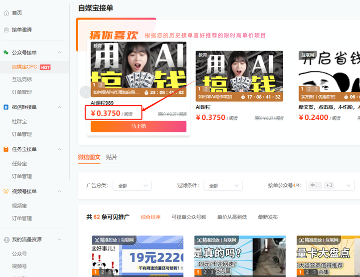Collapse the 微信群接单 menu section
The width and height of the screenshot is (360, 277).
(59, 107)
